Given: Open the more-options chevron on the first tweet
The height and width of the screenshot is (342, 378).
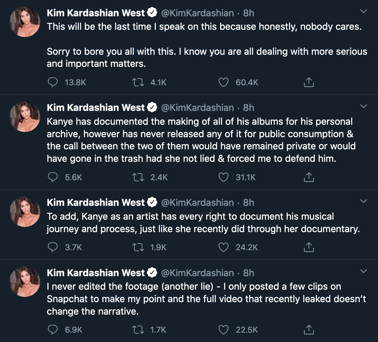Looking at the screenshot, I should point(363,11).
